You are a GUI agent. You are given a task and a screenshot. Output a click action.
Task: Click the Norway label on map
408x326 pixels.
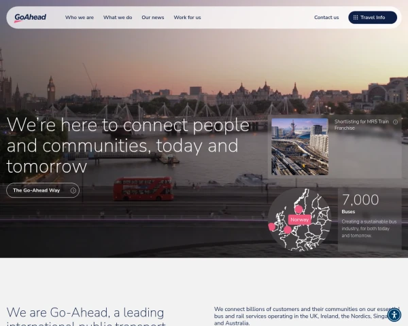(x=299, y=219)
